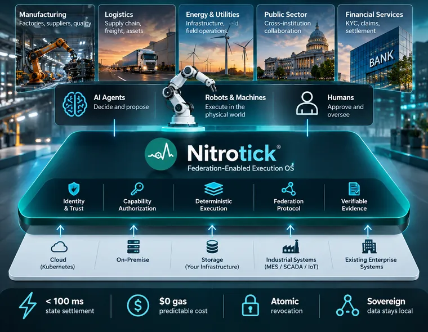Click the "Public Sector" card title

[x=286, y=15]
